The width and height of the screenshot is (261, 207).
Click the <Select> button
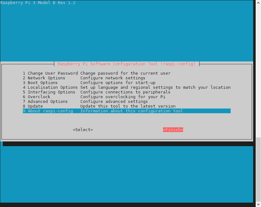pos(83,130)
